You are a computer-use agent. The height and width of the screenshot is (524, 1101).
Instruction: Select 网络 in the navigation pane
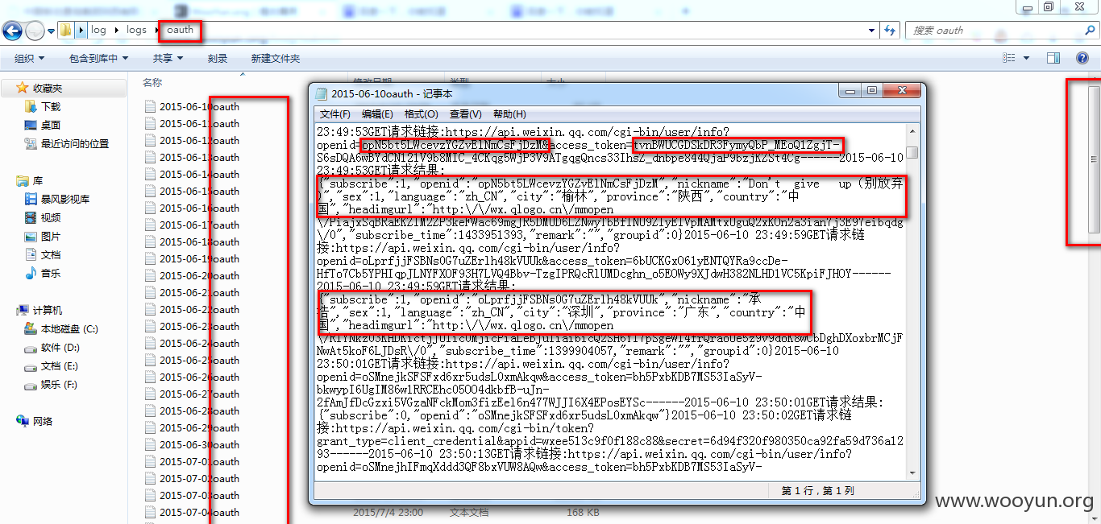[x=43, y=421]
